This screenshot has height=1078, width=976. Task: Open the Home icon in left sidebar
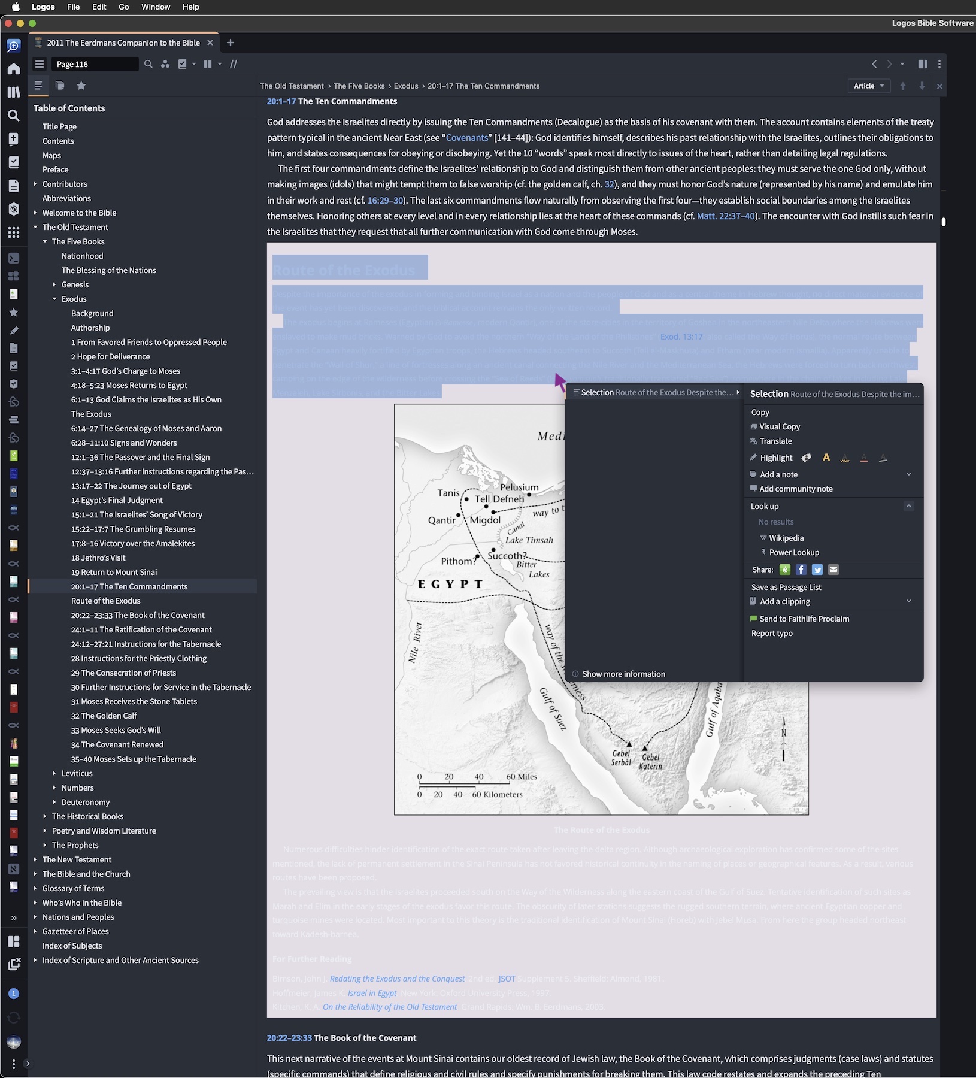[x=13, y=69]
